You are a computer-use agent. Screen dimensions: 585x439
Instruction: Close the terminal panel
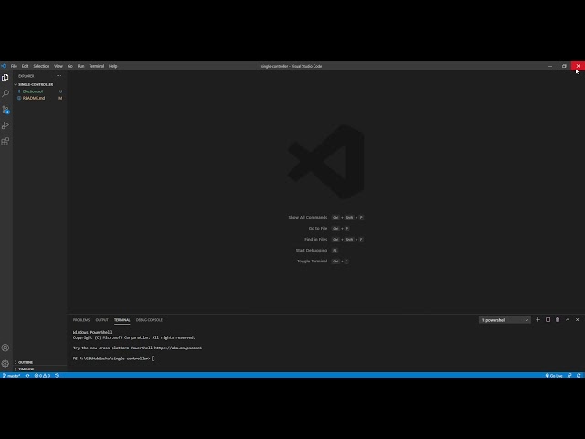[577, 320]
